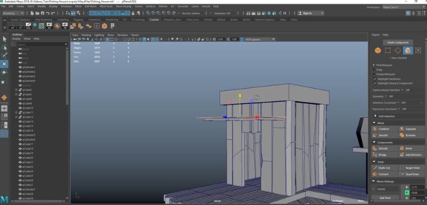Click the Hist shelf icon
Image resolution: width=427 pixels, height=205 pixels.
[28, 26]
